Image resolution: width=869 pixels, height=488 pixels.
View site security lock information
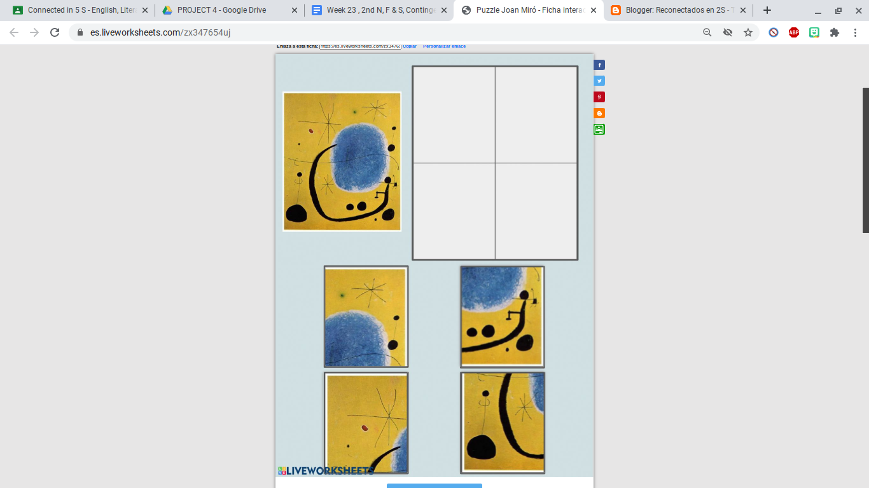click(x=80, y=32)
